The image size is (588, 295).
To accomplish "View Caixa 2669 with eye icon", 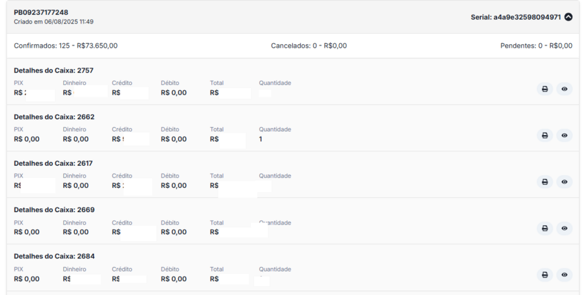I will tap(564, 228).
